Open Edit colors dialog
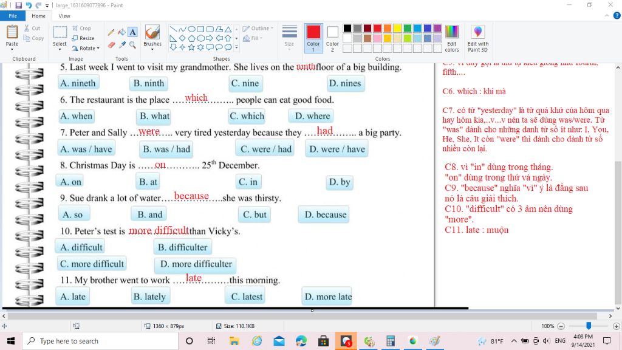 (x=452, y=38)
